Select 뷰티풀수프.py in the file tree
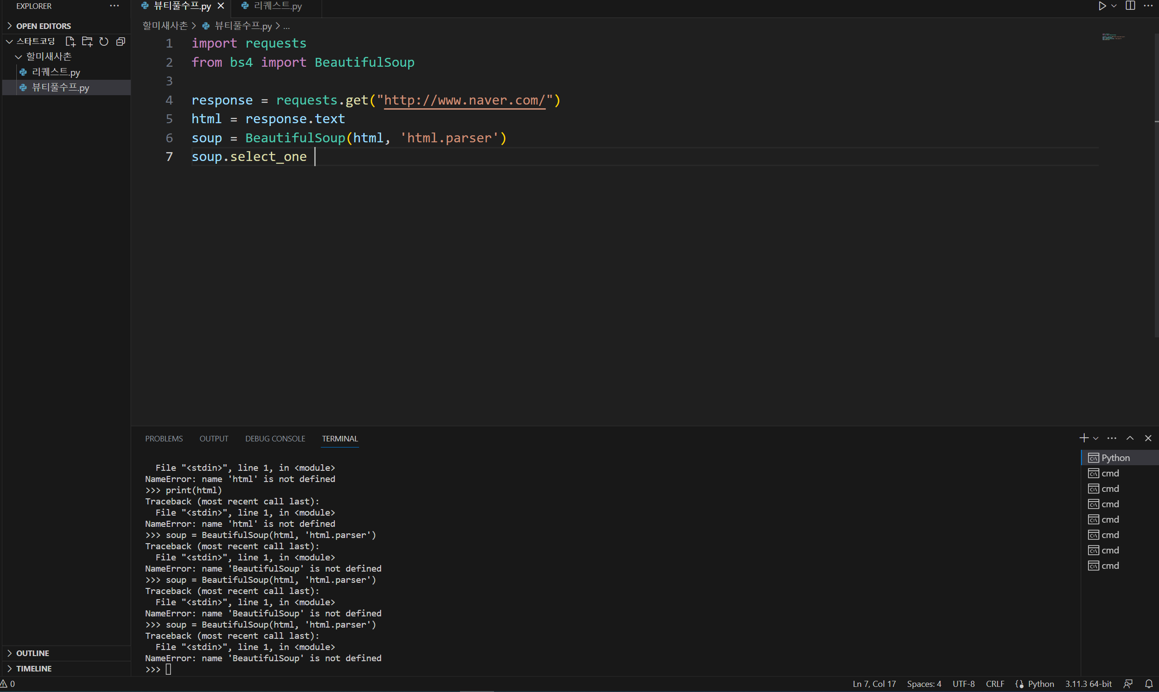 (x=65, y=87)
